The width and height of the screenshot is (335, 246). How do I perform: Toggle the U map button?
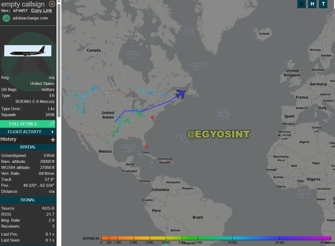[301, 4]
